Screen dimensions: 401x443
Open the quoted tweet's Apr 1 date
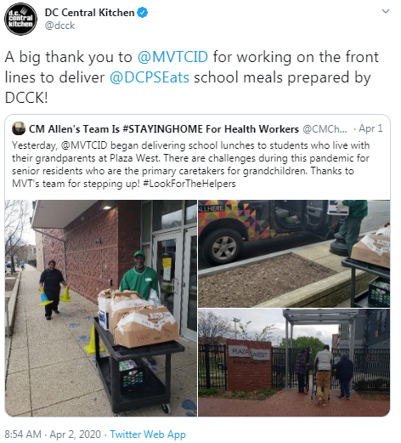370,128
